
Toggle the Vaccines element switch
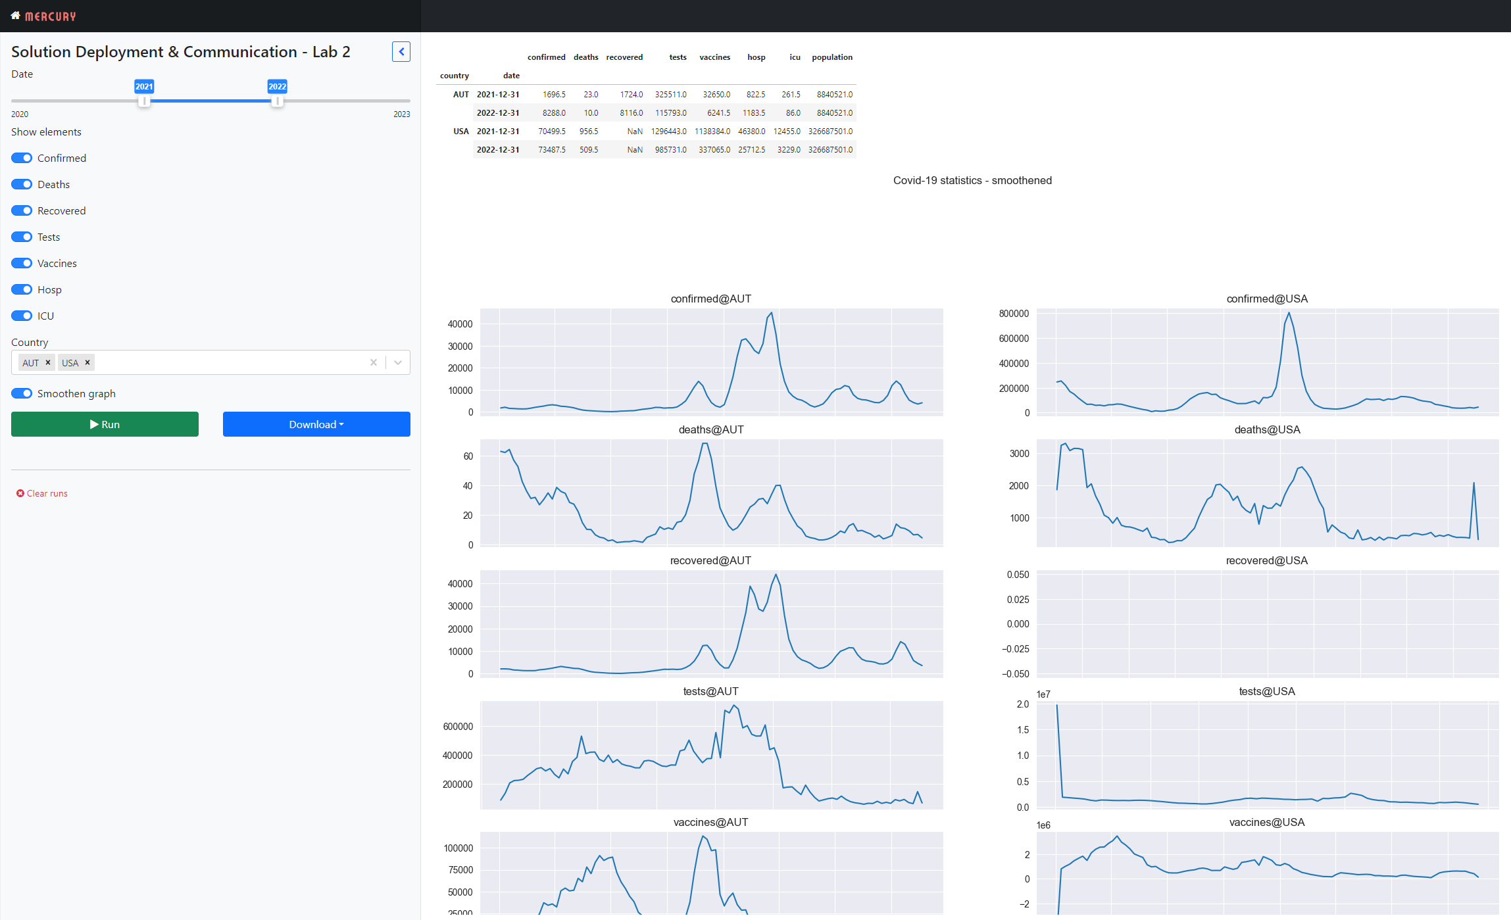click(x=22, y=263)
